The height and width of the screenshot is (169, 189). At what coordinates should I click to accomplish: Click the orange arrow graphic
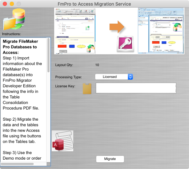[117, 27]
